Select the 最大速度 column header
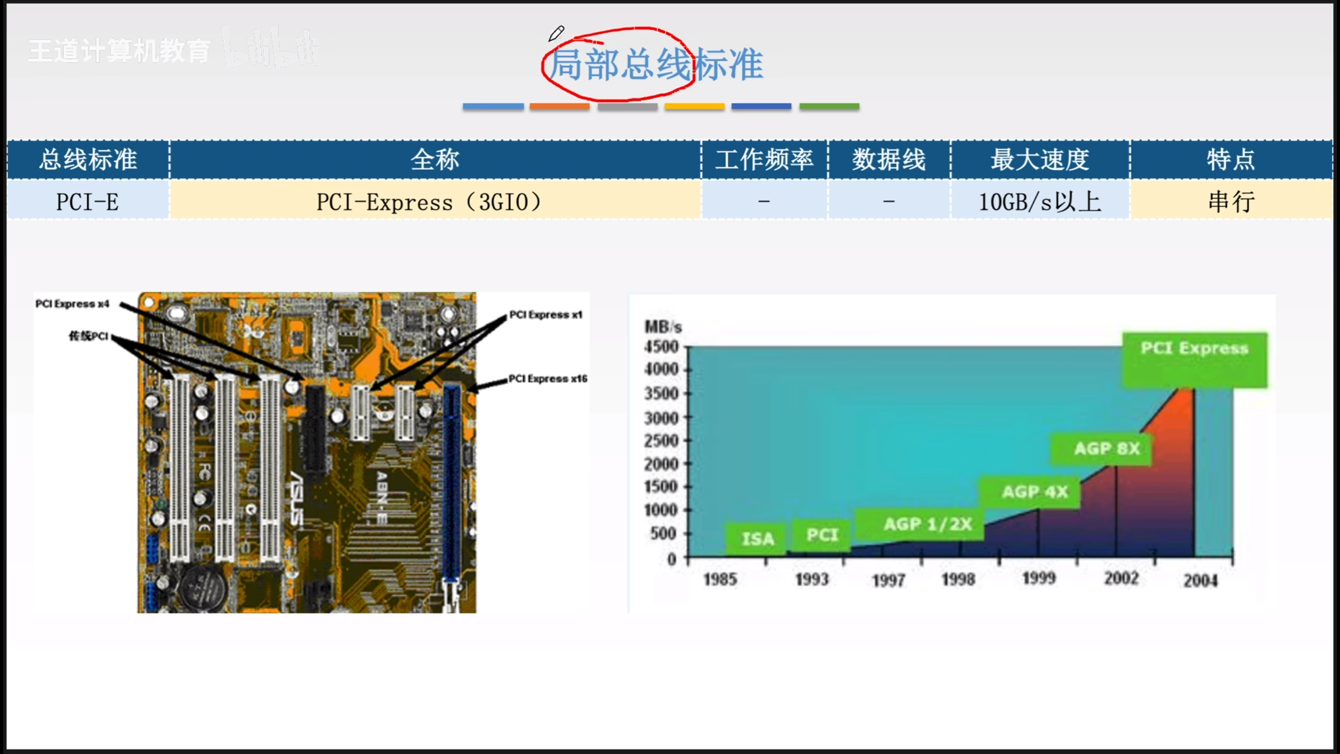 point(1040,159)
